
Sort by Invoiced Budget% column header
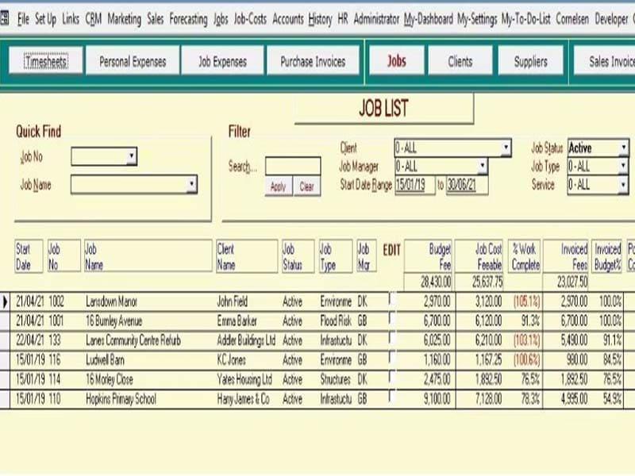(607, 256)
